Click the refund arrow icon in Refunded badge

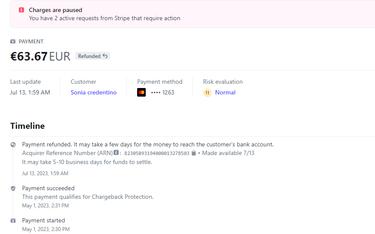pyautogui.click(x=105, y=56)
